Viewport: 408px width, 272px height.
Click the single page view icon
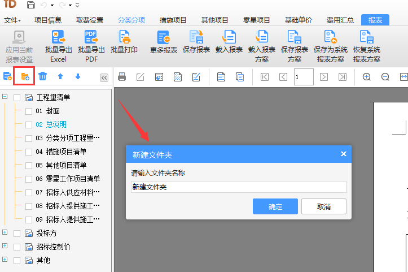pos(221,77)
